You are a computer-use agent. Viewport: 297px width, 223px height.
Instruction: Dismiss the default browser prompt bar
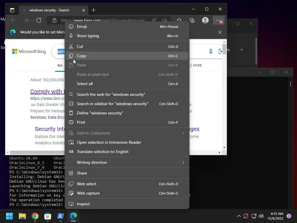[x=220, y=32]
